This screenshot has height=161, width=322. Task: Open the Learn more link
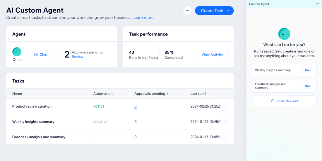point(143,18)
